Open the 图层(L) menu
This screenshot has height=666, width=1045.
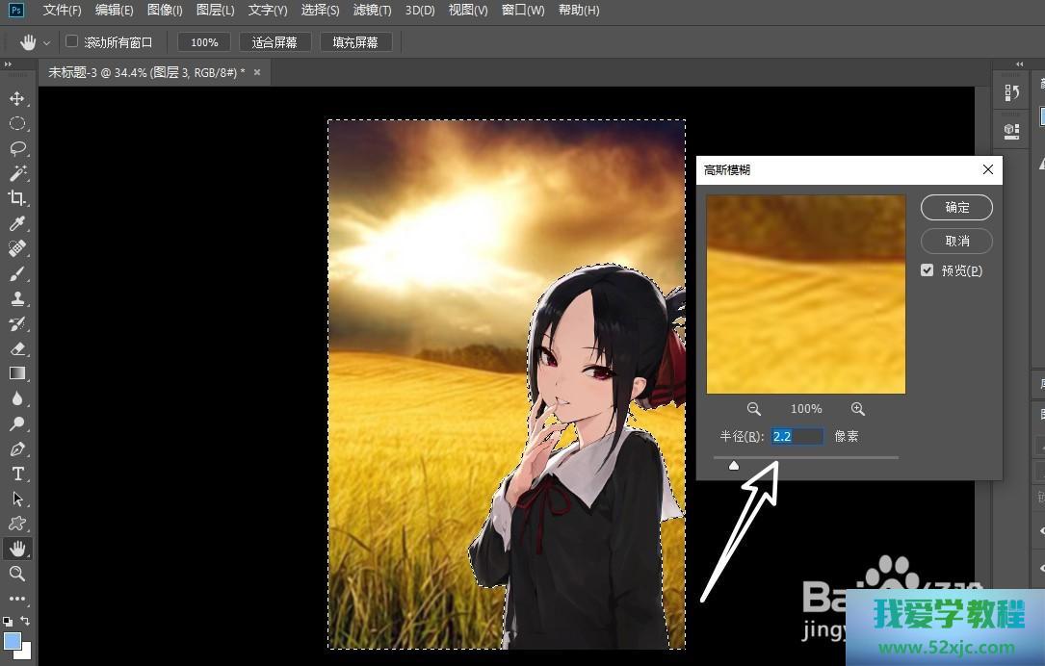(x=215, y=11)
